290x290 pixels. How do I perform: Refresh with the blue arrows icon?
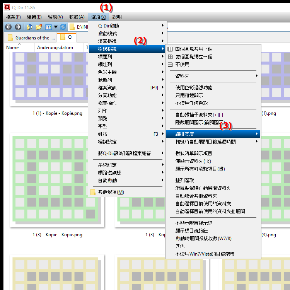(x=63, y=27)
